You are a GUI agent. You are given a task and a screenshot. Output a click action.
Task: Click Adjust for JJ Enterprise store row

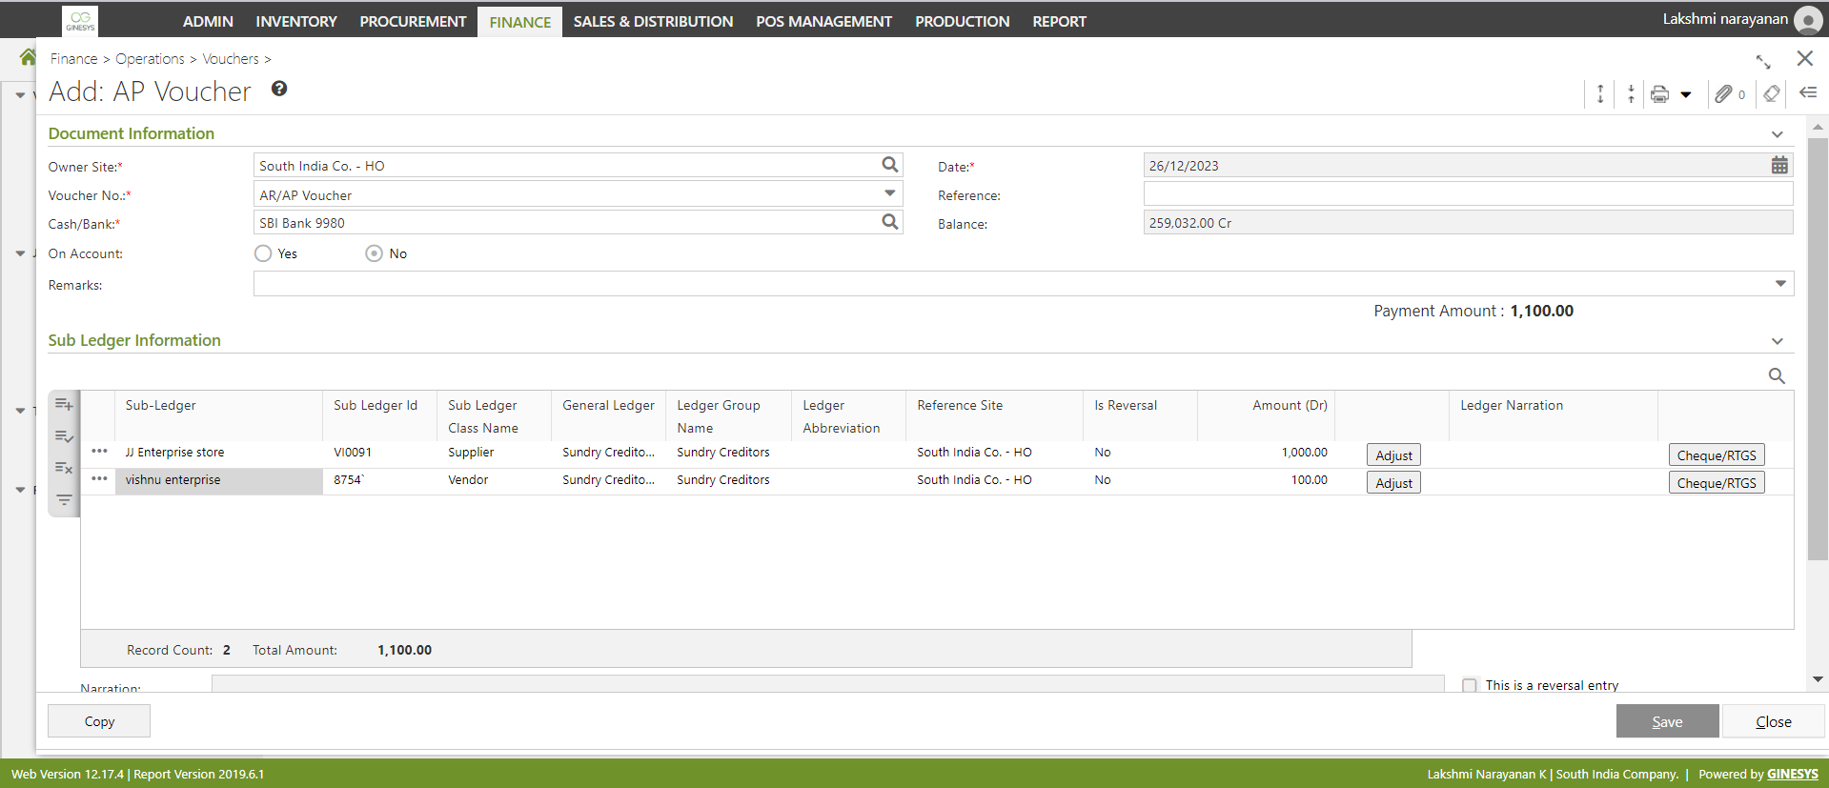point(1393,455)
